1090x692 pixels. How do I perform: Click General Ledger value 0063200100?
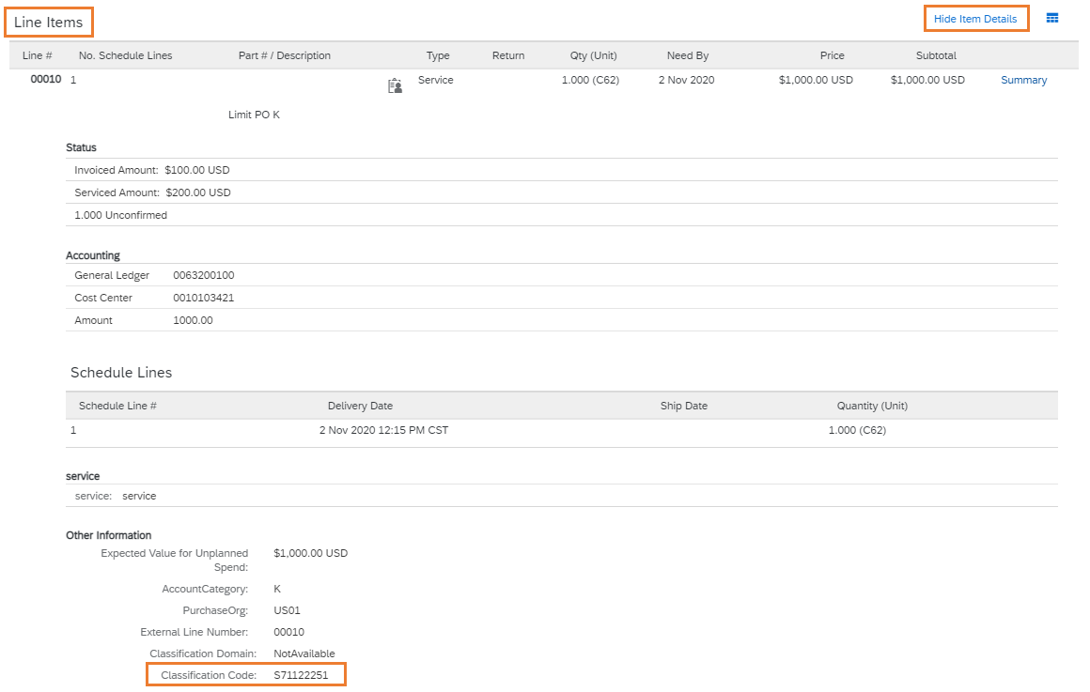tap(204, 275)
